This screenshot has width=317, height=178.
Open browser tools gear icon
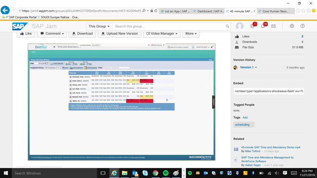coord(309,11)
